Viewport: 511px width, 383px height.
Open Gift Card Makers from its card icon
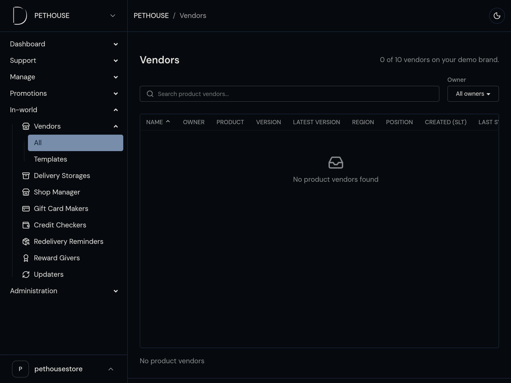tap(26, 209)
